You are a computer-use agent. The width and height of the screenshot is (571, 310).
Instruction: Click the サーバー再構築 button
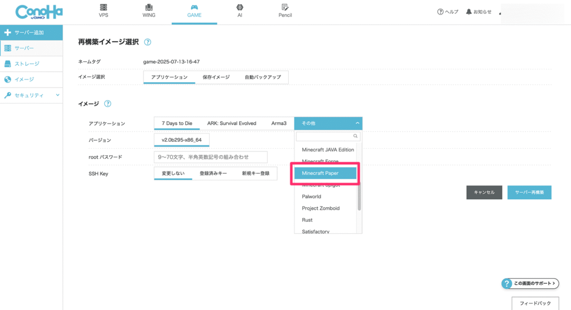[x=529, y=192]
